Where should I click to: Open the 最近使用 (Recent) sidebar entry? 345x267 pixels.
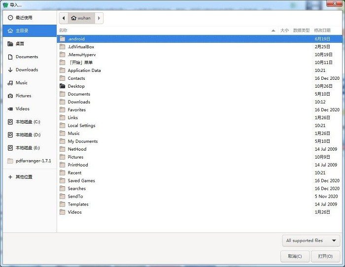click(x=24, y=18)
